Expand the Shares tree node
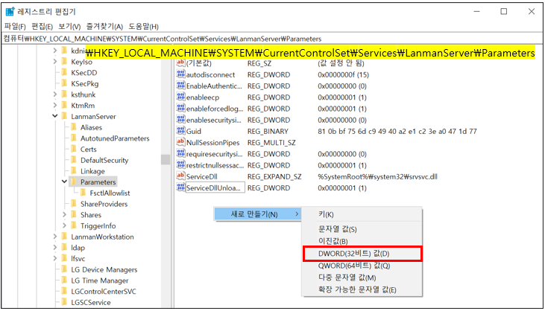 64,214
